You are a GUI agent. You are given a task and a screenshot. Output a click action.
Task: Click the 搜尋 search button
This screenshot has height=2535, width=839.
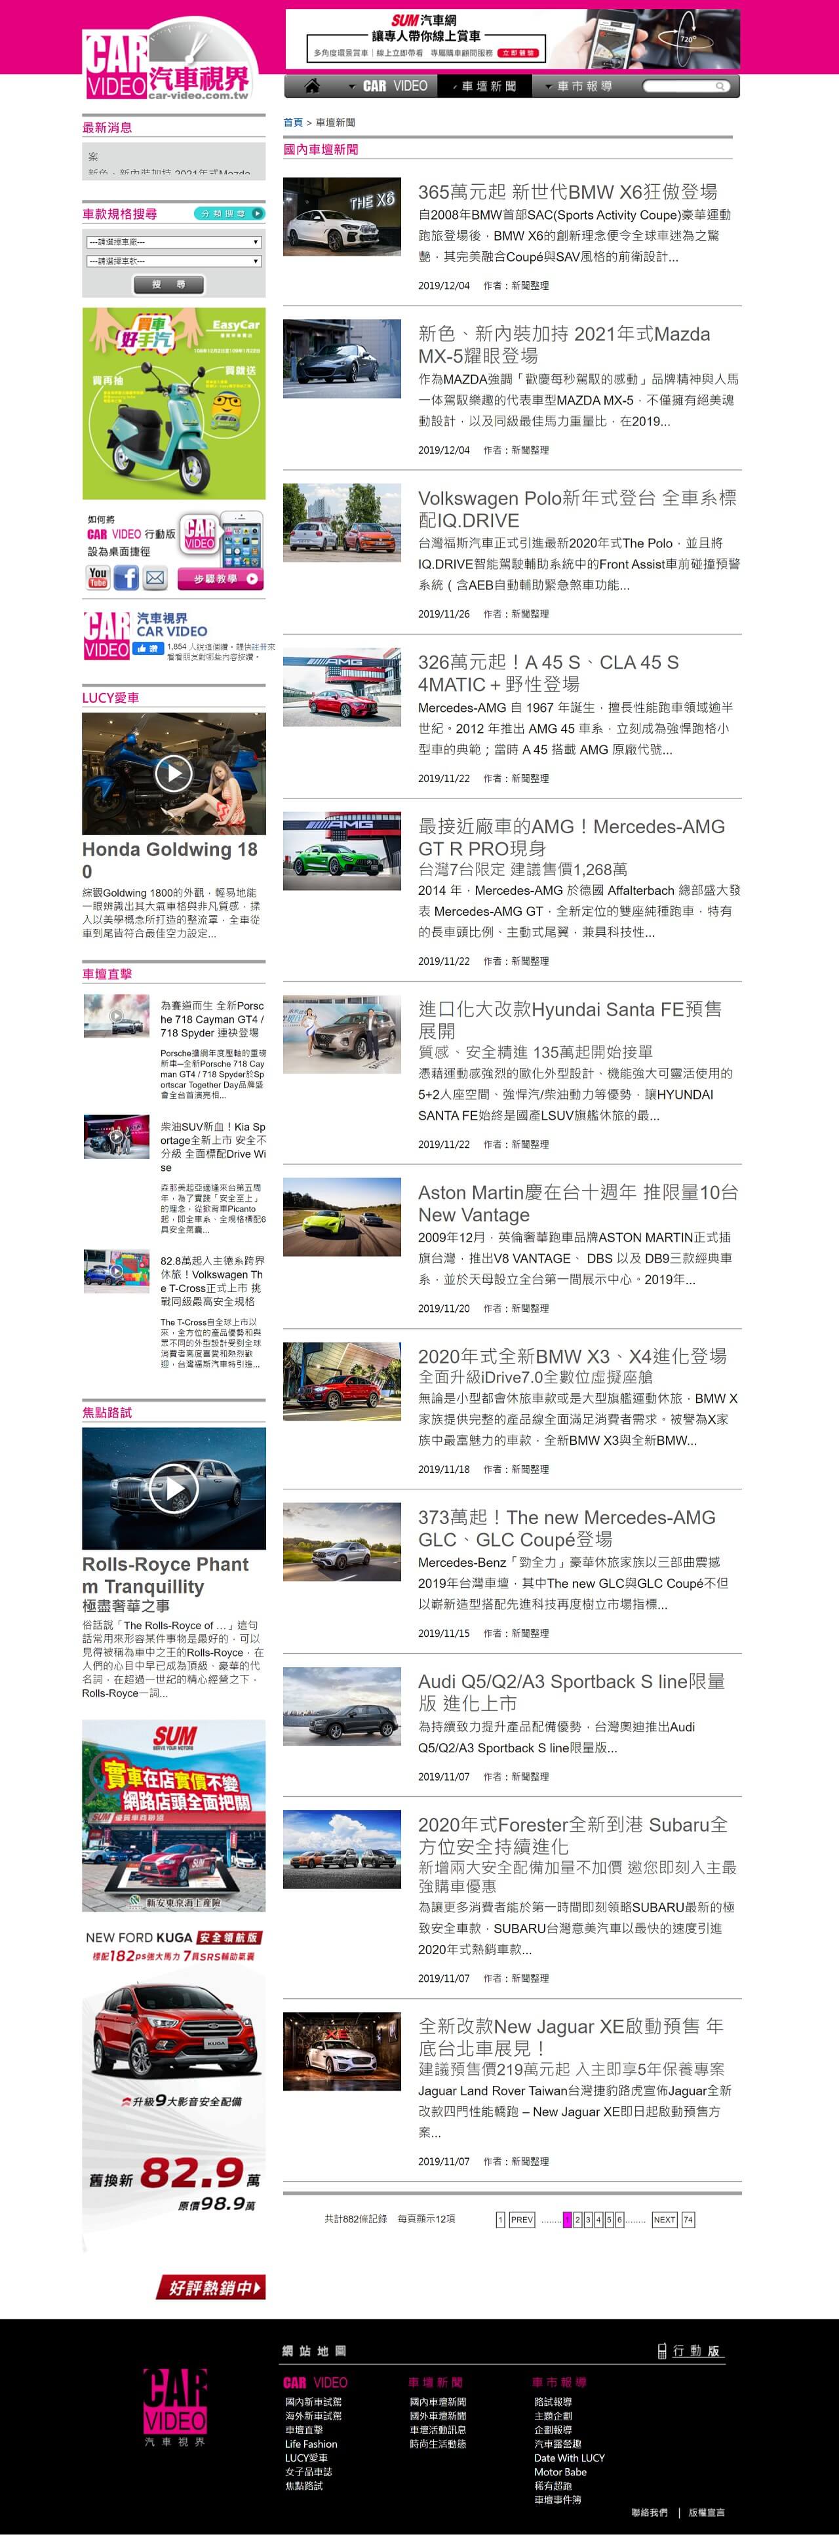point(168,285)
